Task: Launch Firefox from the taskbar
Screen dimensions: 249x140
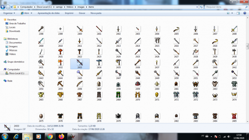Action: pyautogui.click(x=61, y=136)
